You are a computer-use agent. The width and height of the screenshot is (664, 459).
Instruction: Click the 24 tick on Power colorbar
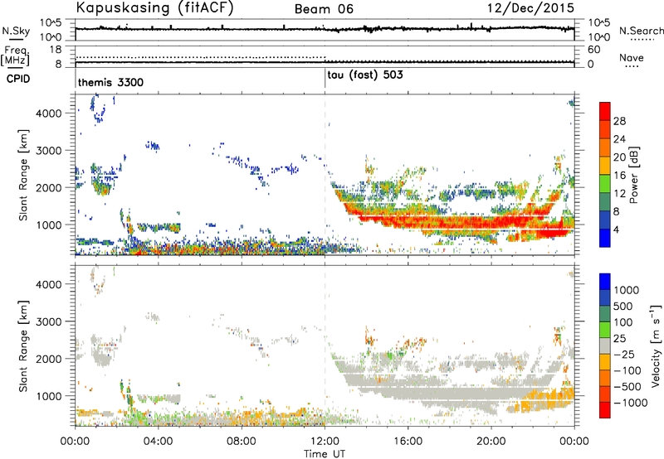[619, 139]
